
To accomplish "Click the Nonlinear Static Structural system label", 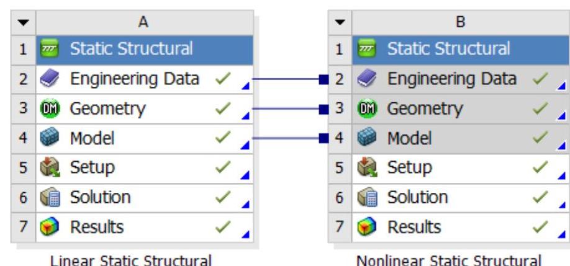I will (455, 258).
